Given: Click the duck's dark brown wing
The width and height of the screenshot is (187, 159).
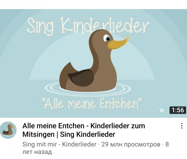Looking at the screenshot, I should 81,78.
